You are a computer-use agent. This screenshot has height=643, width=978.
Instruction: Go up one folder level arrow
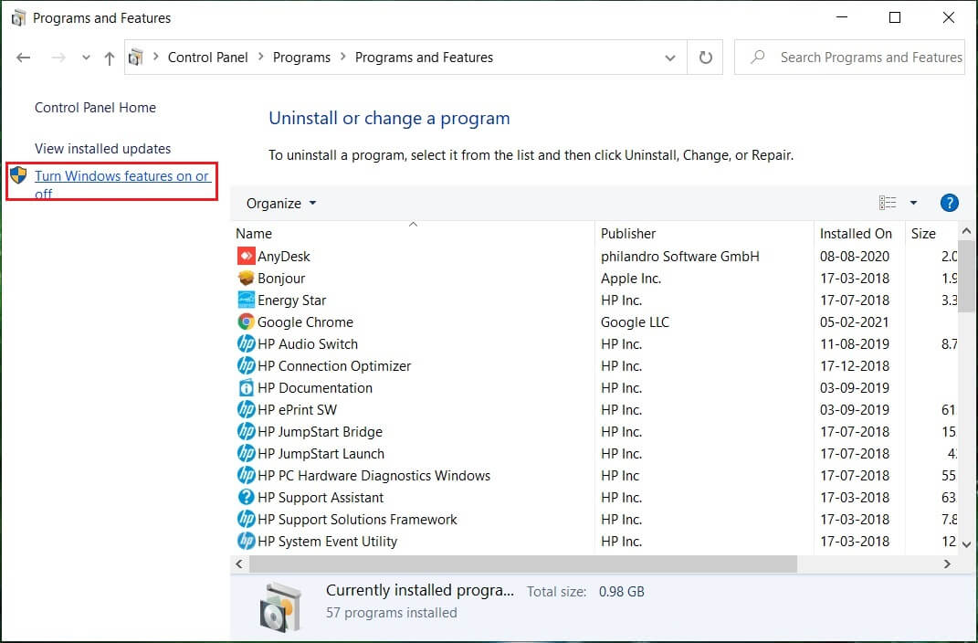(x=110, y=58)
